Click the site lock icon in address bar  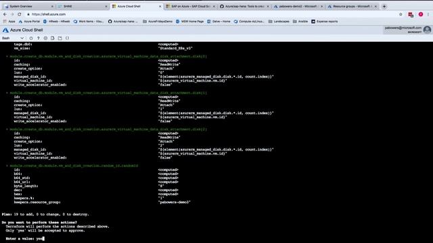pyautogui.click(x=28, y=14)
